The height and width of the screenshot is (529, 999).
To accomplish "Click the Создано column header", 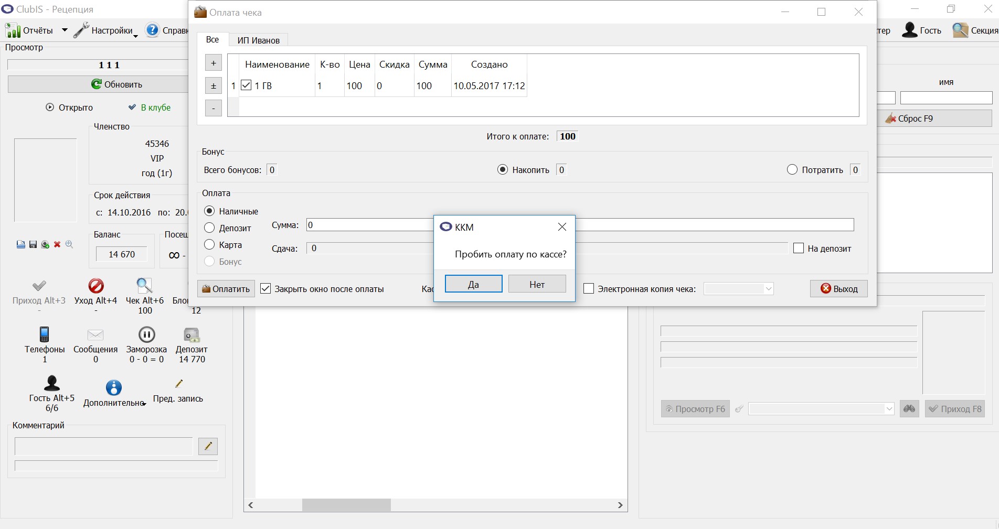I will 489,64.
